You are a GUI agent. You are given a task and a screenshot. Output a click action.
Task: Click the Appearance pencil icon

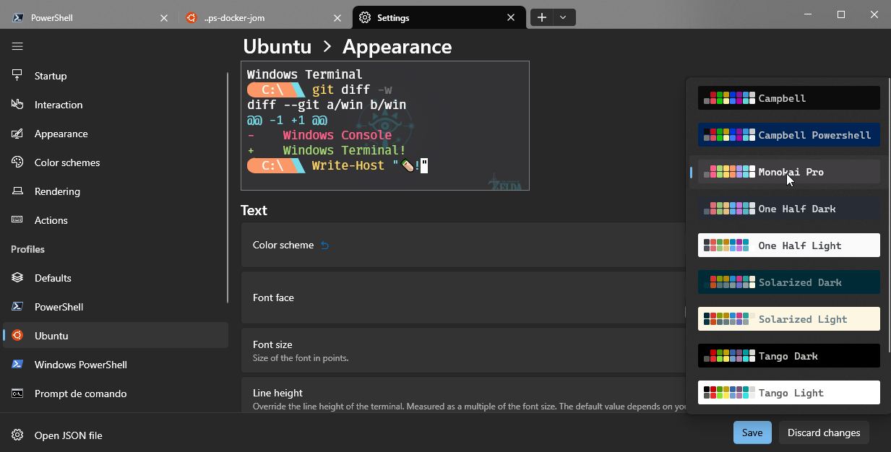(x=17, y=134)
